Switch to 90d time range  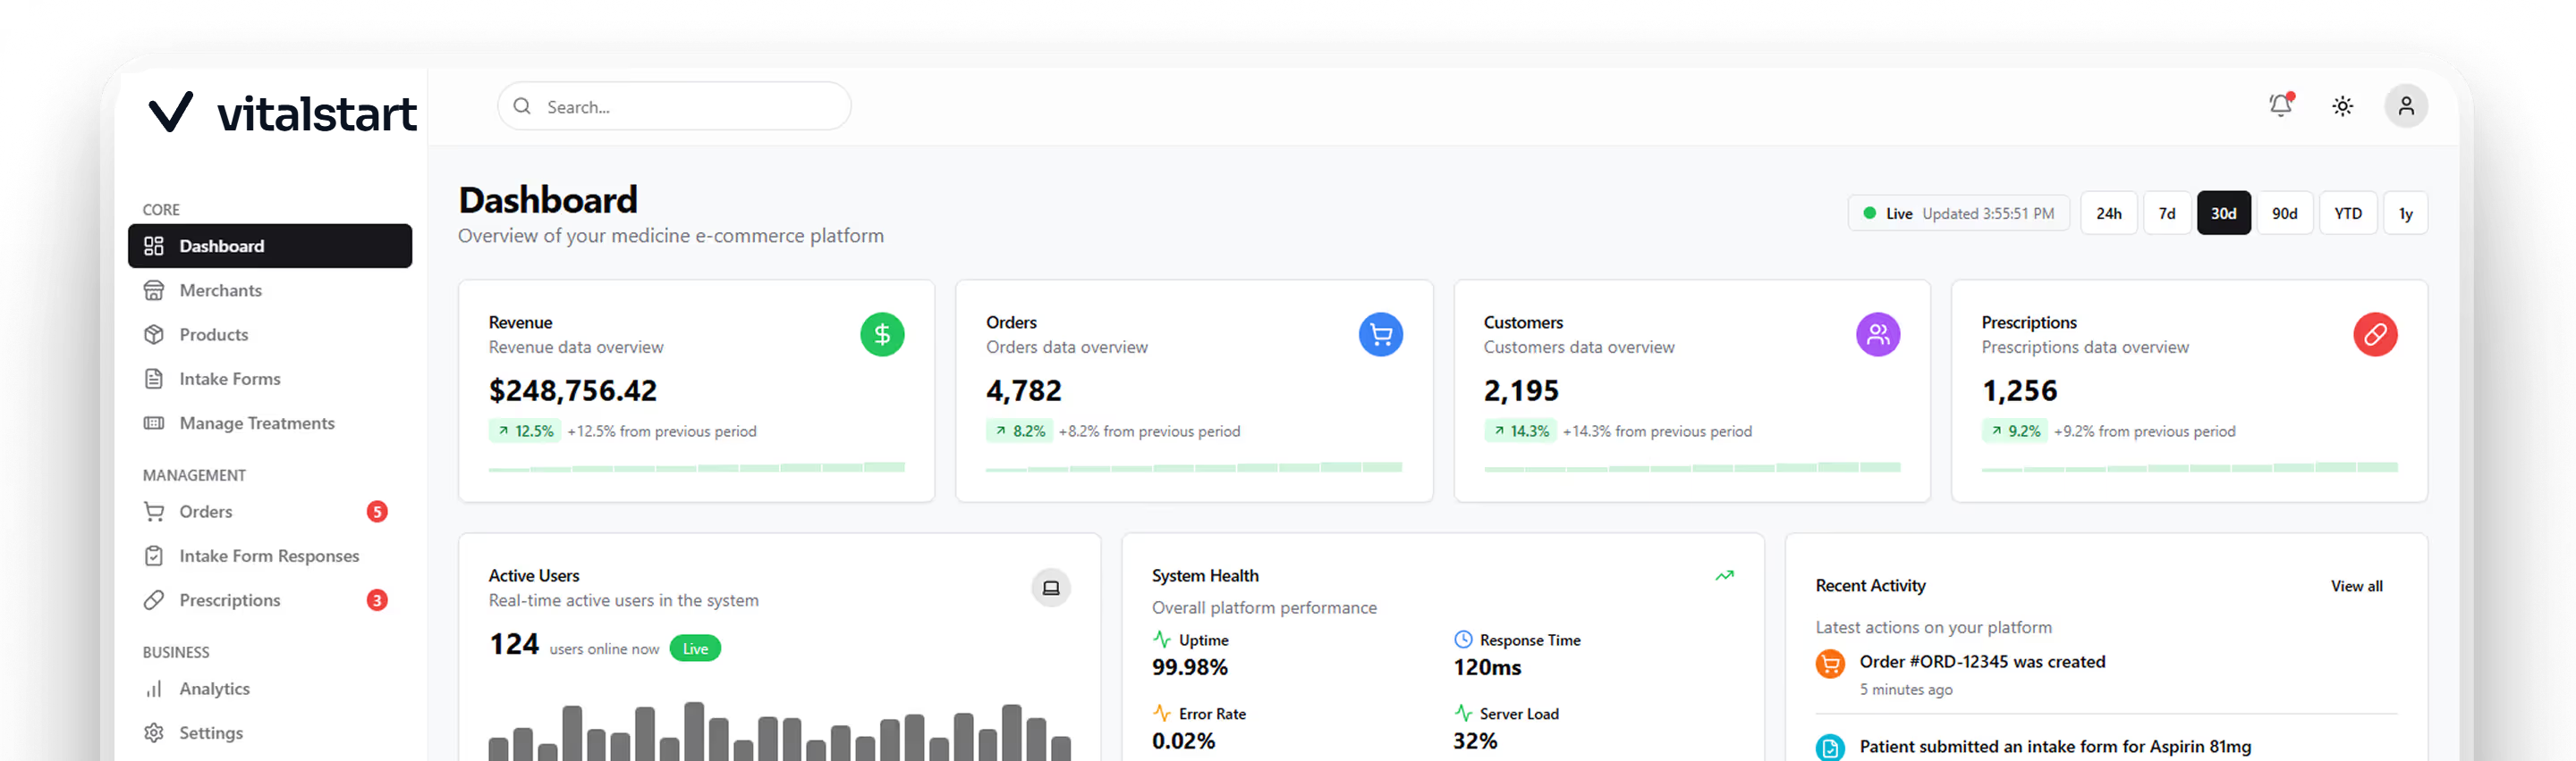tap(2284, 213)
